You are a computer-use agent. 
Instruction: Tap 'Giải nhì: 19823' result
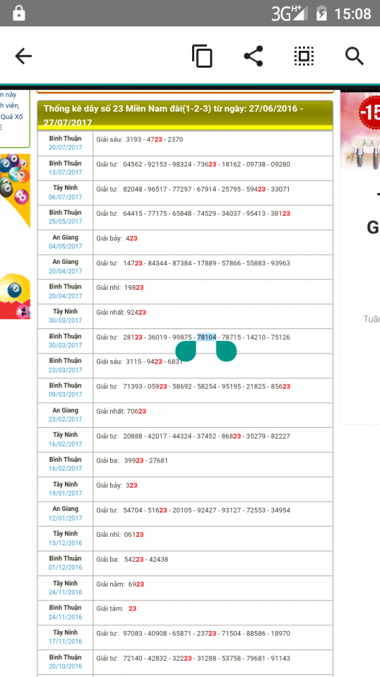pos(120,288)
